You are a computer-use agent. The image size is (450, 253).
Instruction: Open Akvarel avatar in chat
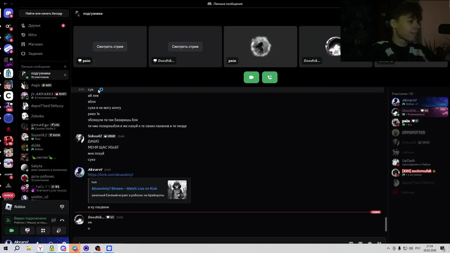click(79, 172)
